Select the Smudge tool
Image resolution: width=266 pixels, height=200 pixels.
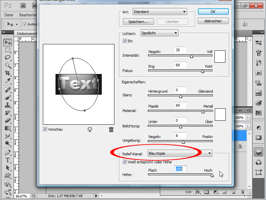(8, 136)
